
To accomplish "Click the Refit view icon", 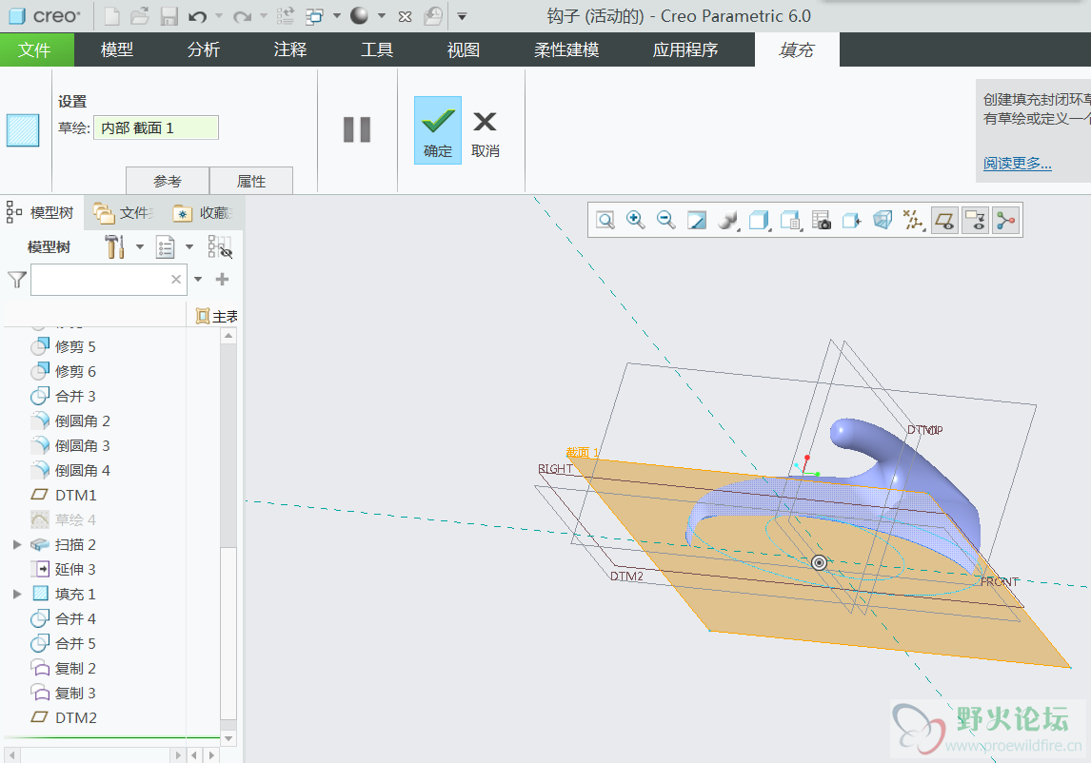I will (605, 221).
